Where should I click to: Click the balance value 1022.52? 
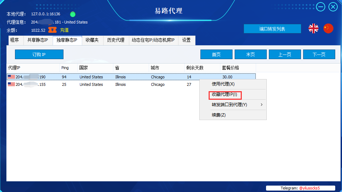coord(38,30)
